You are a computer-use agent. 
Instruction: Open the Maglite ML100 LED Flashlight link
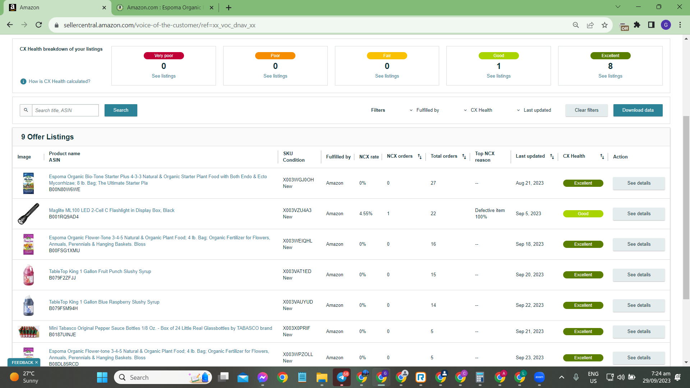click(111, 211)
